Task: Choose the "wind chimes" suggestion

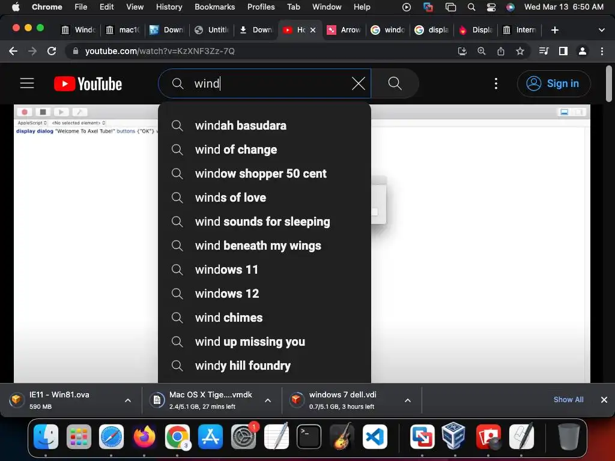Action: [x=264, y=318]
